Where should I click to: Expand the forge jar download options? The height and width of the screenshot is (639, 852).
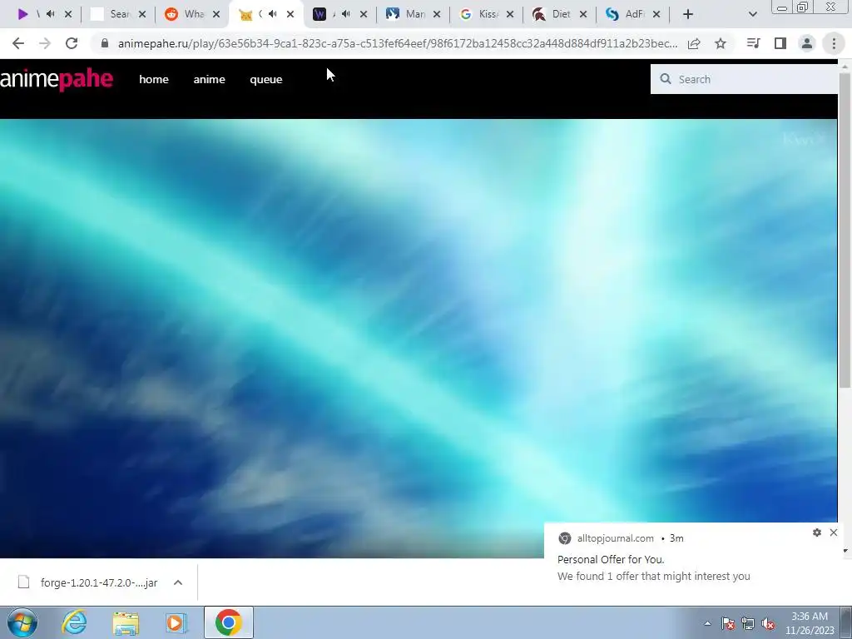[x=178, y=582]
